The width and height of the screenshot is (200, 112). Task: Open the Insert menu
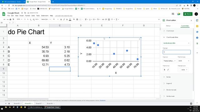[x=22, y=16]
